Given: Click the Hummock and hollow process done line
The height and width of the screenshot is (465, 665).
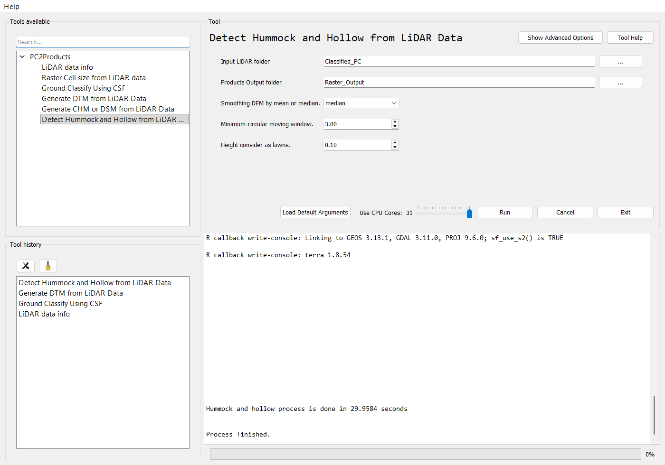Looking at the screenshot, I should coord(306,409).
